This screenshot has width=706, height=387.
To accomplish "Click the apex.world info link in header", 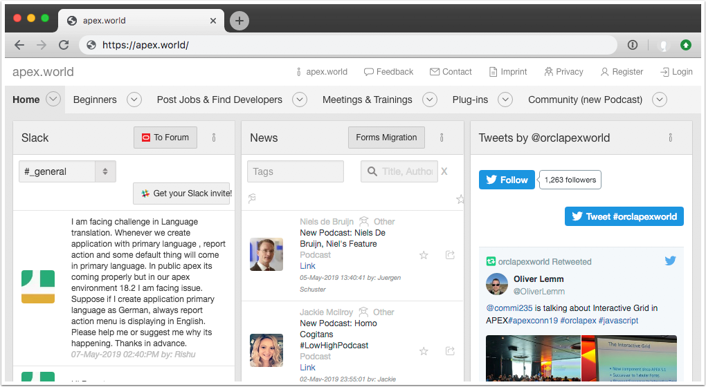I will (x=322, y=72).
